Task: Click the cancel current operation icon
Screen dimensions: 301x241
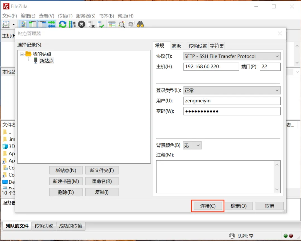Action: tap(82, 24)
